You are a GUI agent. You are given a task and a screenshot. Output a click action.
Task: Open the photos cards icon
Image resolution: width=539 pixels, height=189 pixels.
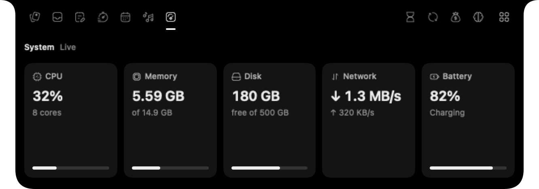click(x=35, y=17)
